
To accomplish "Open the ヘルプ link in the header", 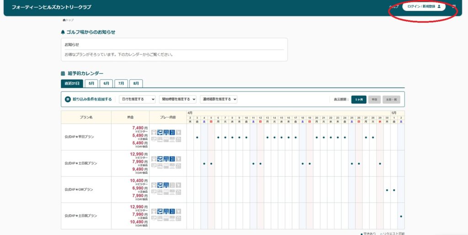I will (394, 7).
